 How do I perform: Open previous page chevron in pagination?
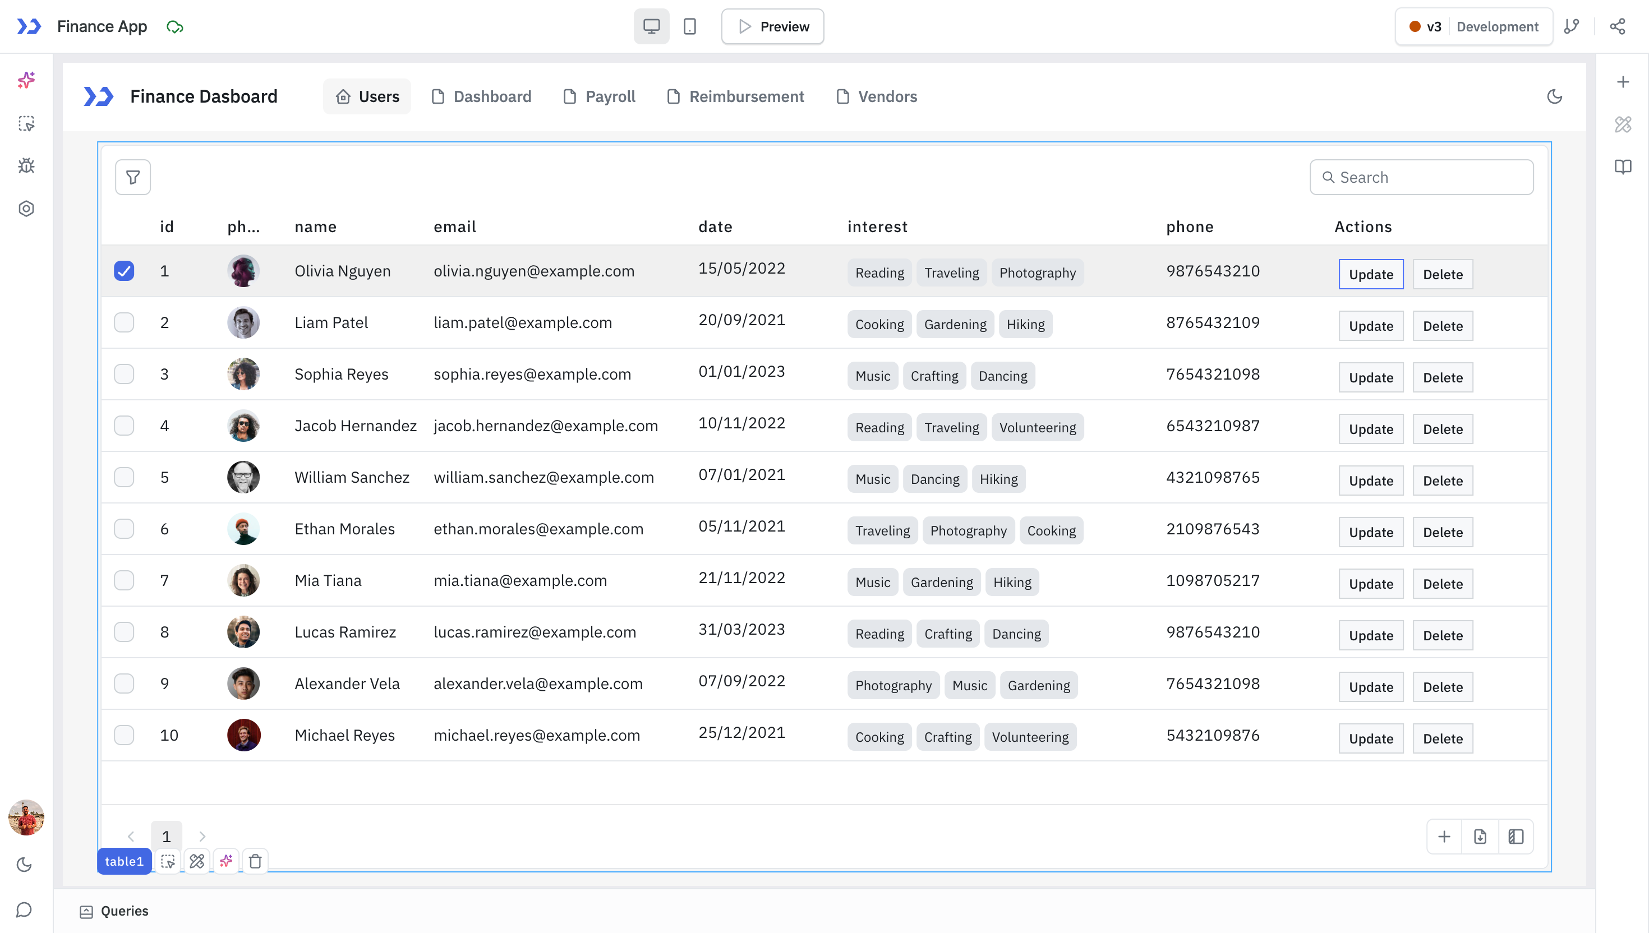tap(131, 836)
